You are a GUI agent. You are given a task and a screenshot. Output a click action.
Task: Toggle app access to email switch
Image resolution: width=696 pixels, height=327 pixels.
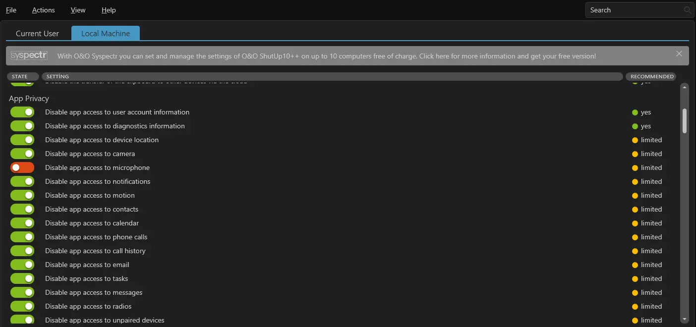coord(22,265)
